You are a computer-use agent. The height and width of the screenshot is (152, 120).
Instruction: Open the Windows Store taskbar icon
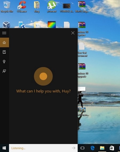[112, 148]
